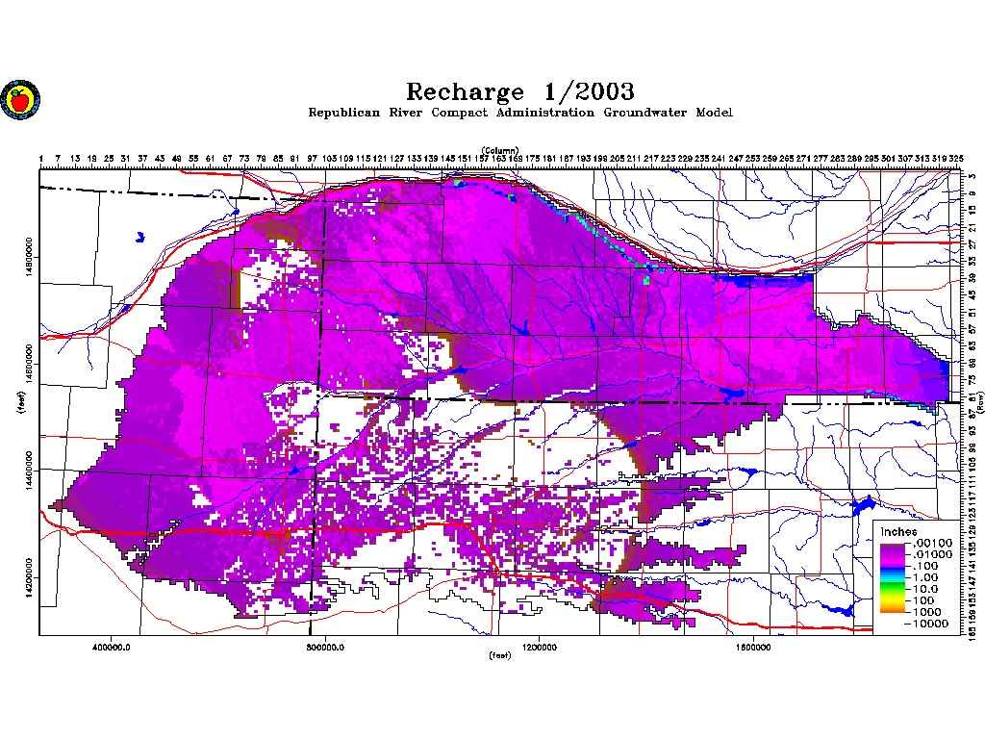985x739 pixels.
Task: Click the blue reservoir shape above the legend
Action: tap(863, 505)
